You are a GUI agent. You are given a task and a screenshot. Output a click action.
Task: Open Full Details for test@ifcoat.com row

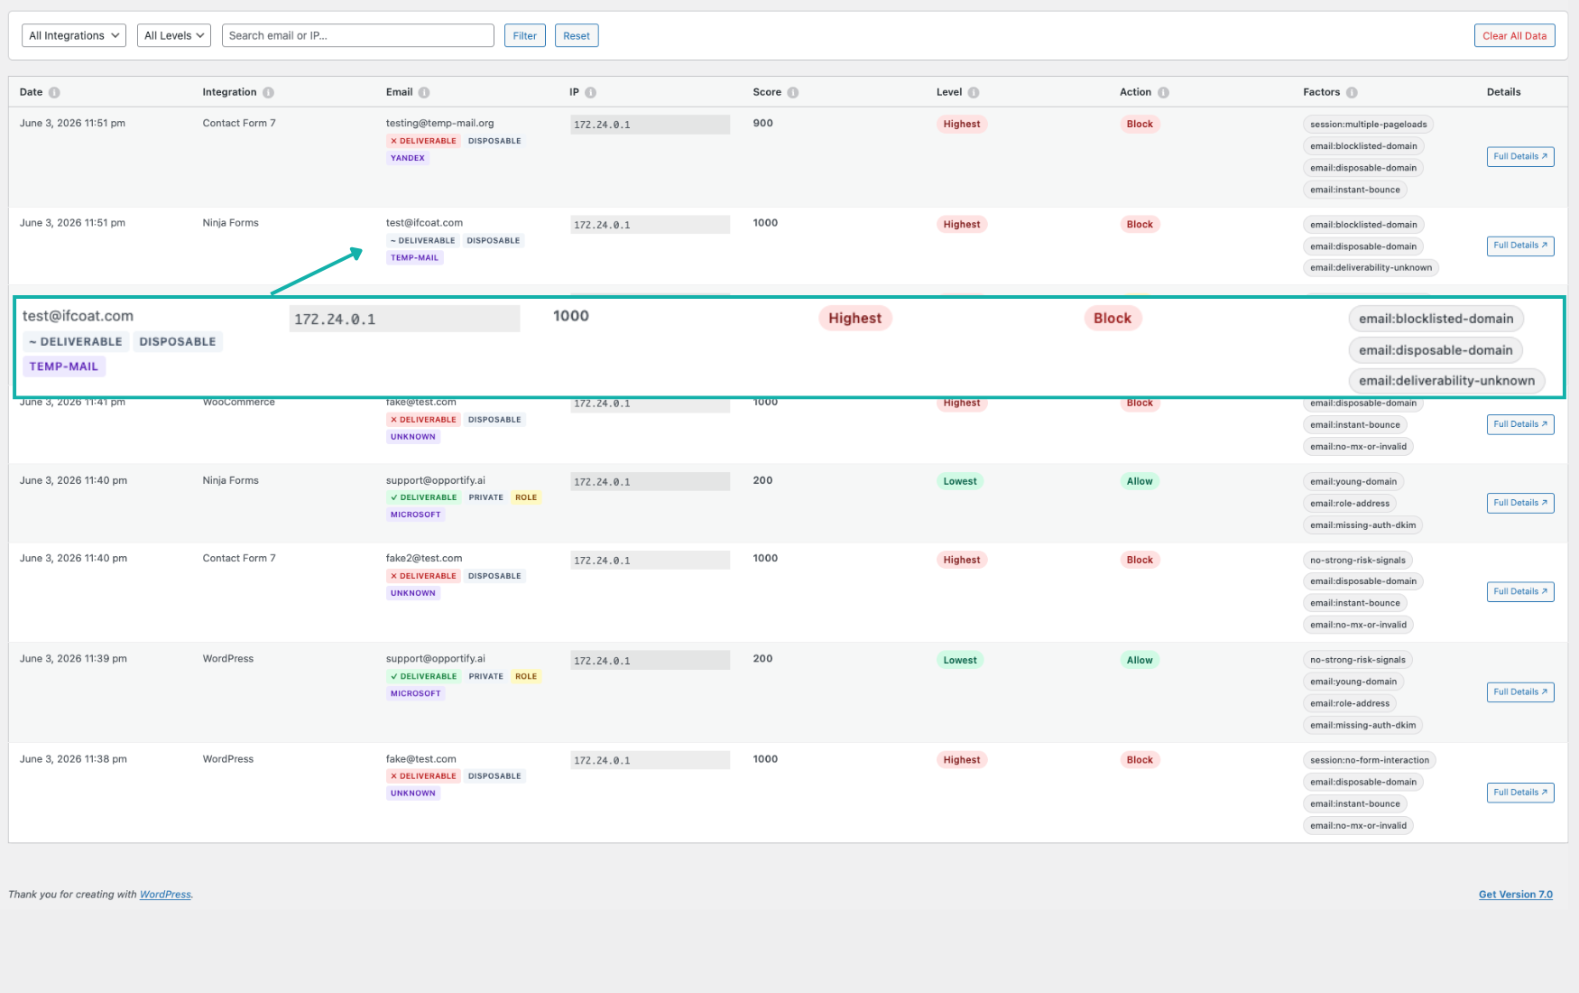pyautogui.click(x=1520, y=246)
